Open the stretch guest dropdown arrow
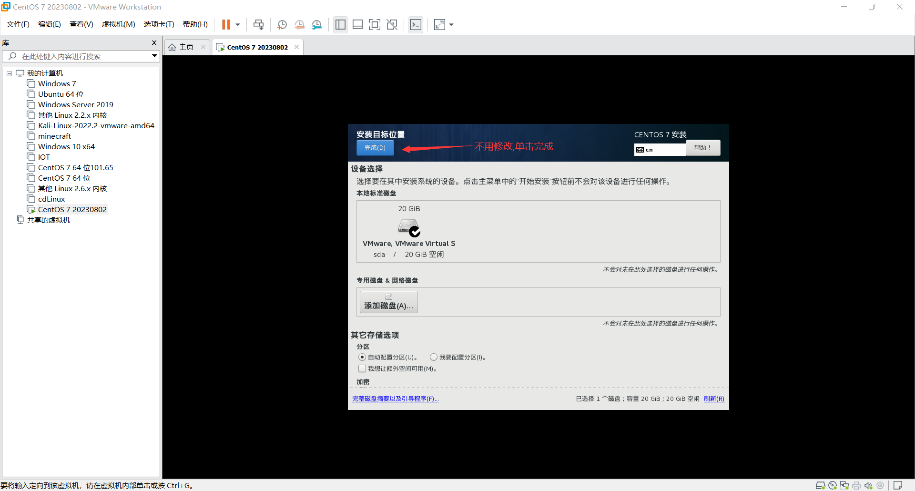This screenshot has width=915, height=491. (x=451, y=24)
